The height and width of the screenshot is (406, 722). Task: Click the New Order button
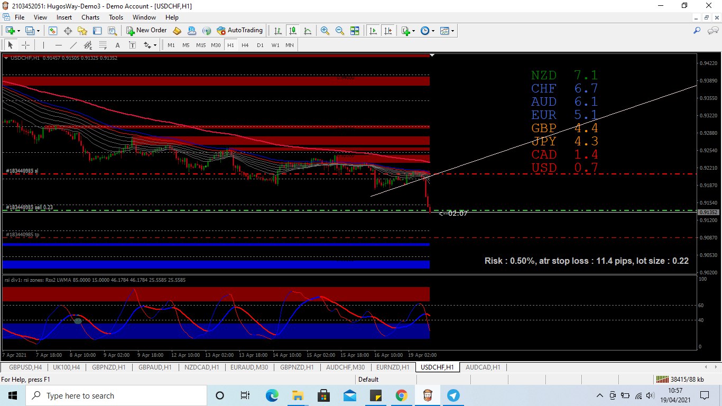146,31
